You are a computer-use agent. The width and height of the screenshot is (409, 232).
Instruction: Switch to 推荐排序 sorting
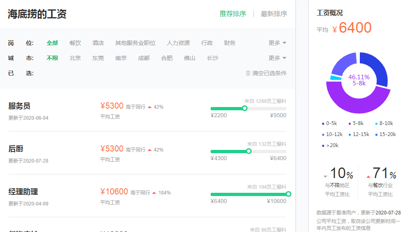tap(233, 14)
